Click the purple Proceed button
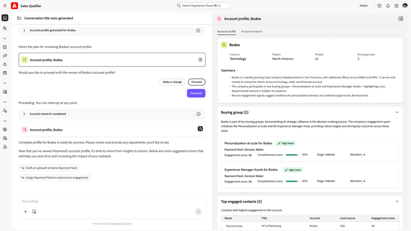 click(x=196, y=93)
